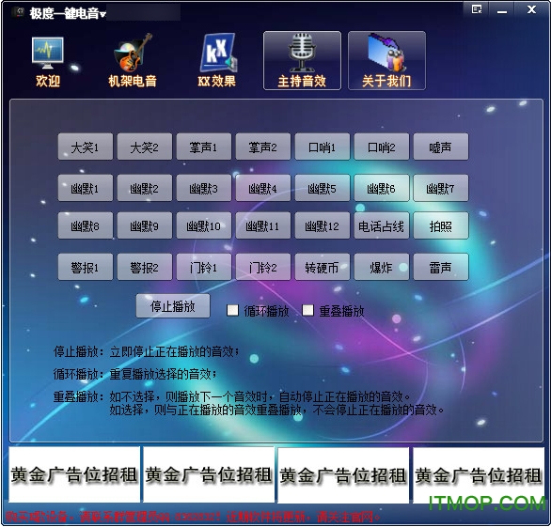Play the 警报1 alarm effect
Screen dimensions: 551x527
(86, 267)
